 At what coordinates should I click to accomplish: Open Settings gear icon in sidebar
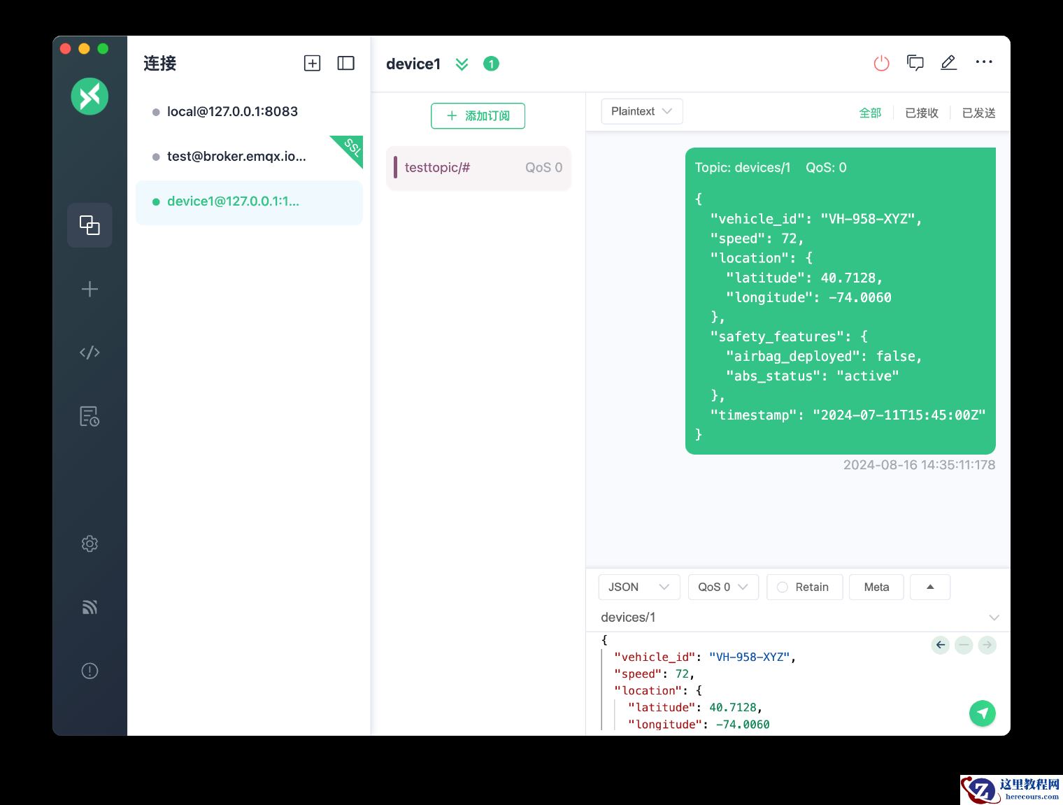point(90,543)
